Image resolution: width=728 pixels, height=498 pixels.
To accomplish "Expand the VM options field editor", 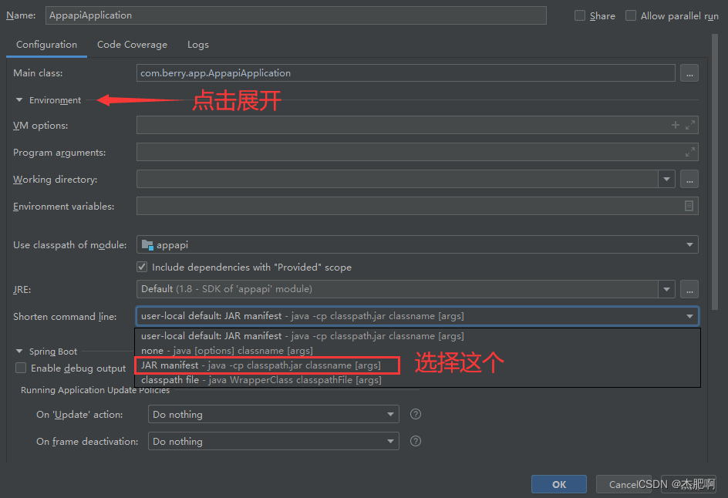I will 690,125.
